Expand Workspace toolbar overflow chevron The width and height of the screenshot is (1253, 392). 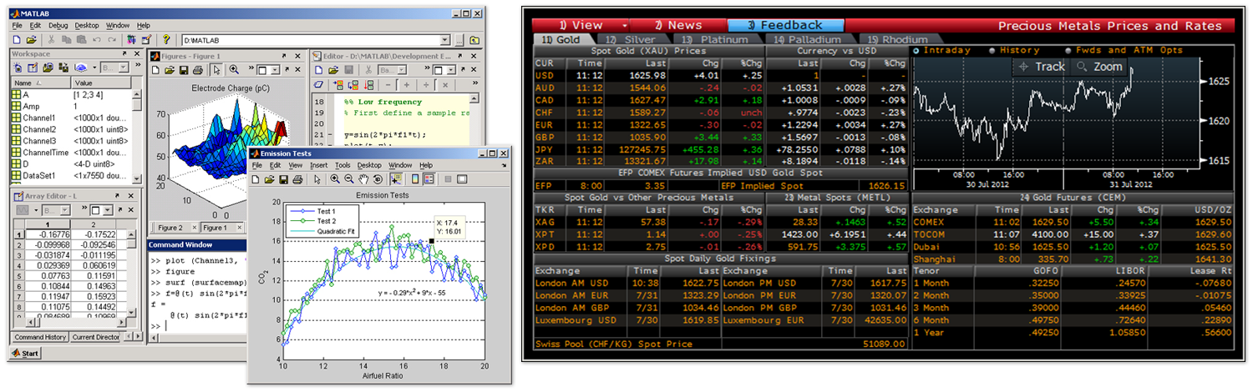tap(138, 64)
